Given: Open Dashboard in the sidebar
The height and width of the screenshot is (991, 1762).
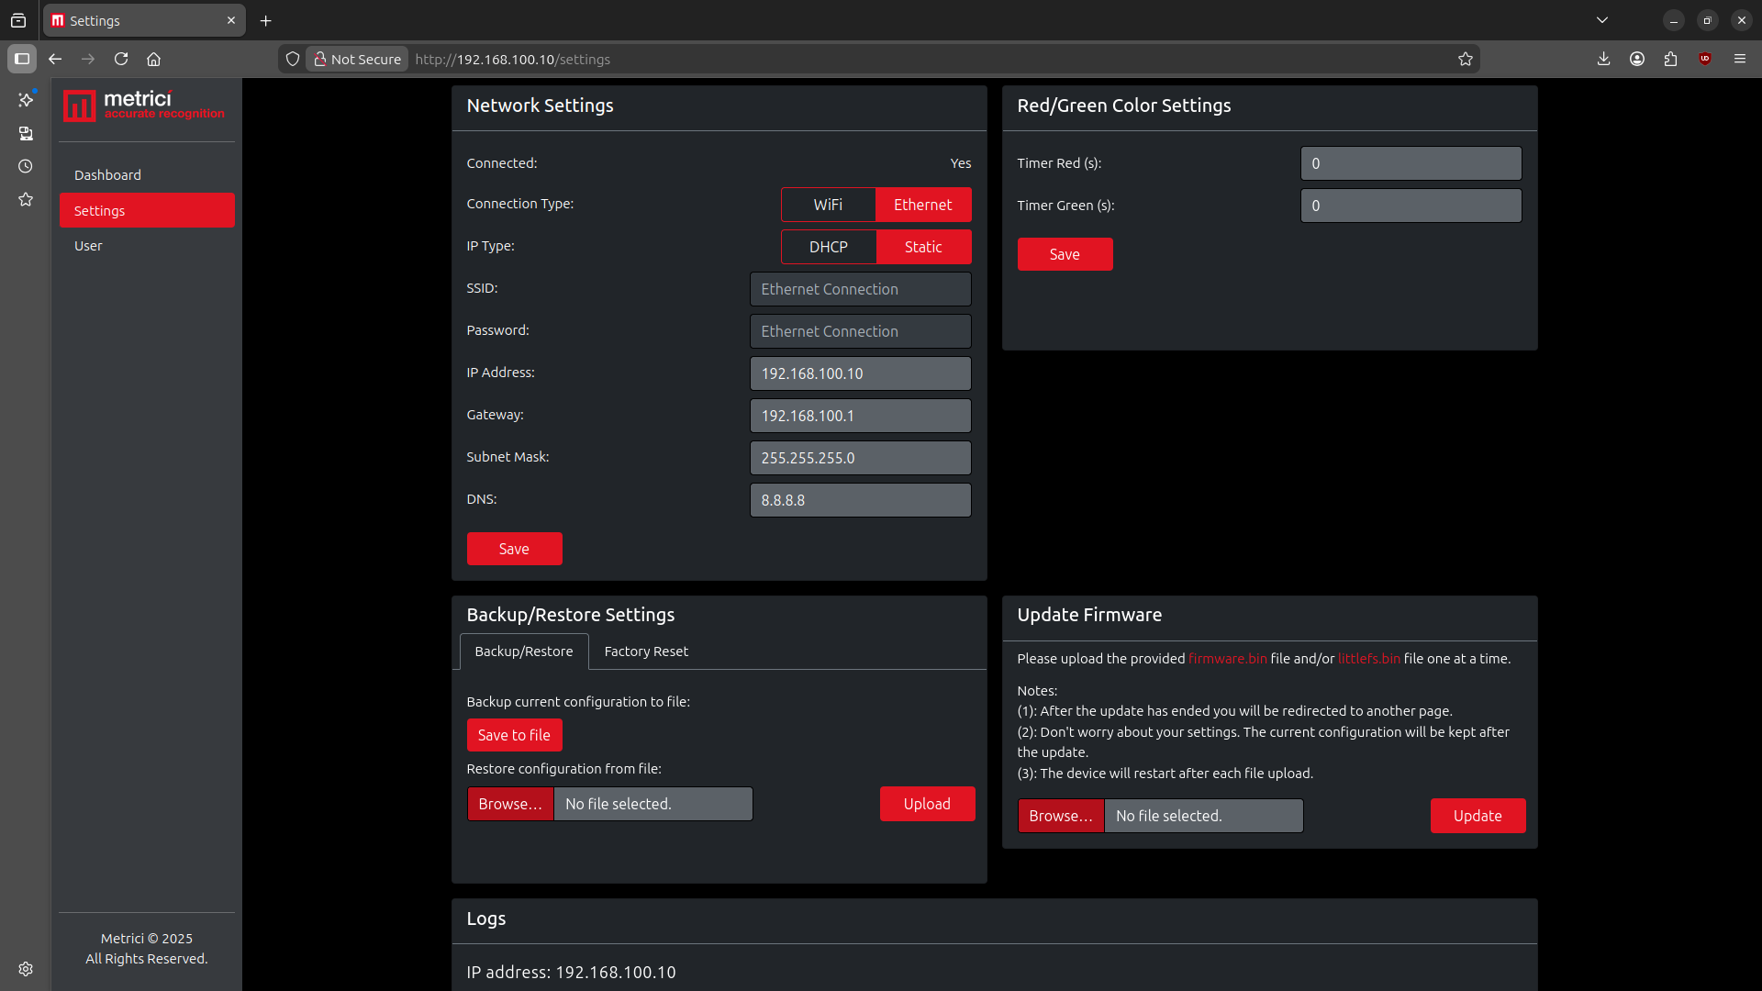Looking at the screenshot, I should (147, 175).
